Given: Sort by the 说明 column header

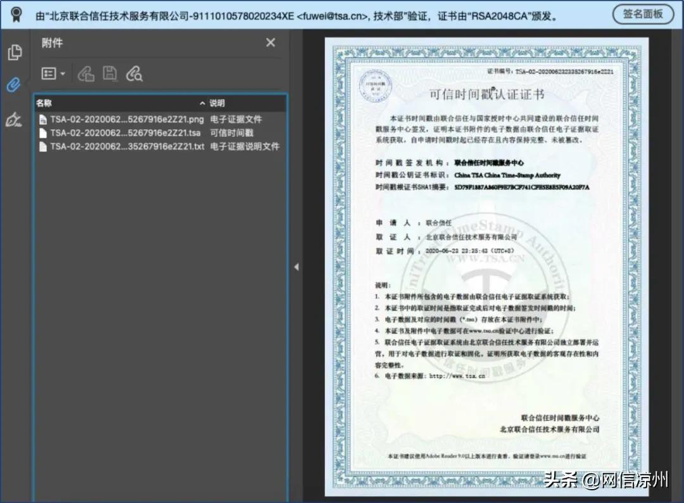Looking at the screenshot, I should [x=217, y=103].
